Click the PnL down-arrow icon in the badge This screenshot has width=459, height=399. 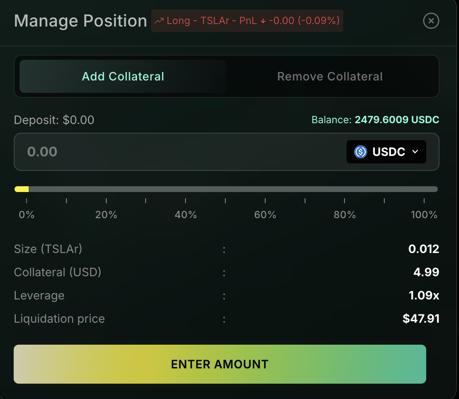point(263,21)
